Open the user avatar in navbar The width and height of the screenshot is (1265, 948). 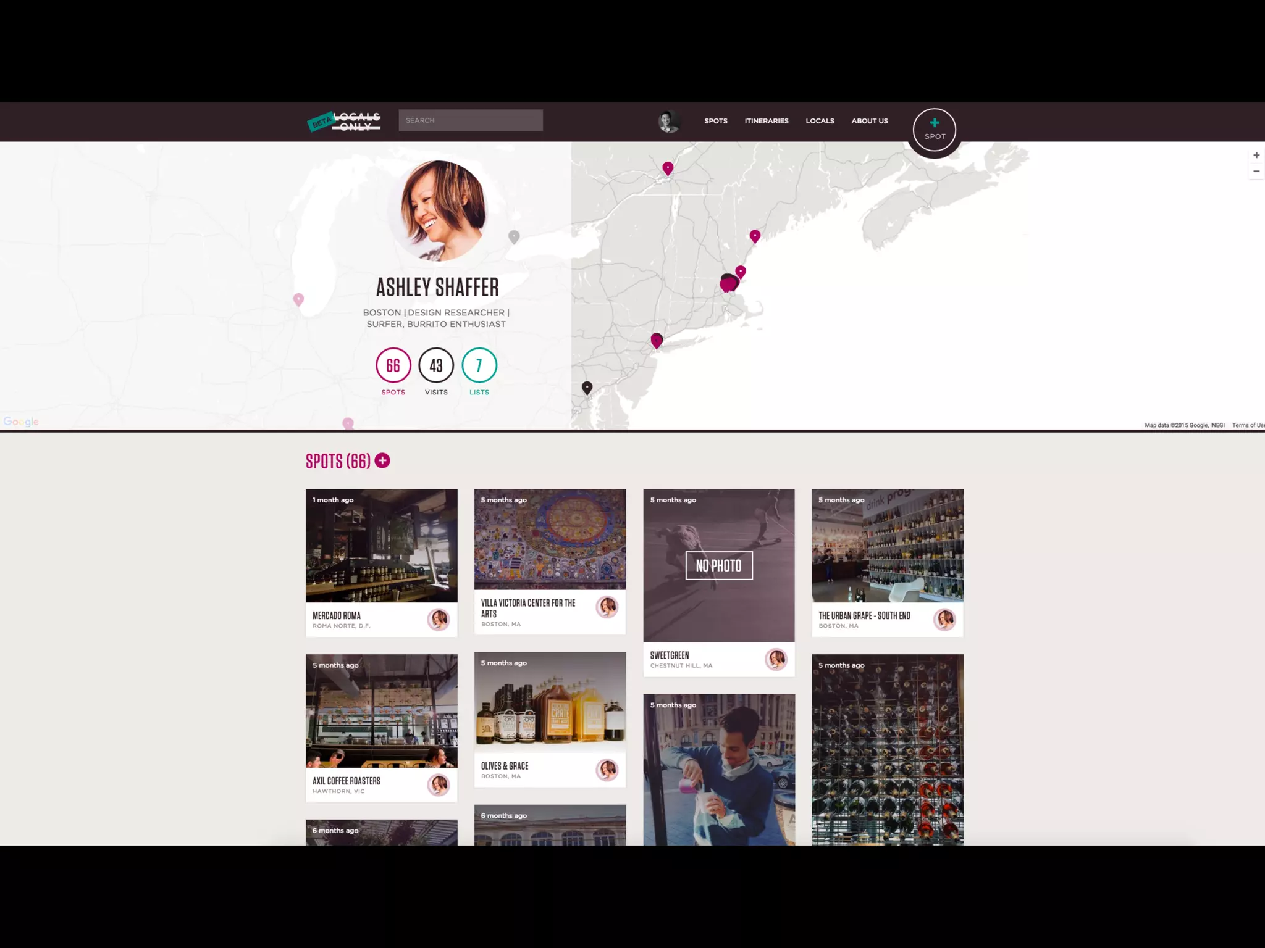click(668, 122)
